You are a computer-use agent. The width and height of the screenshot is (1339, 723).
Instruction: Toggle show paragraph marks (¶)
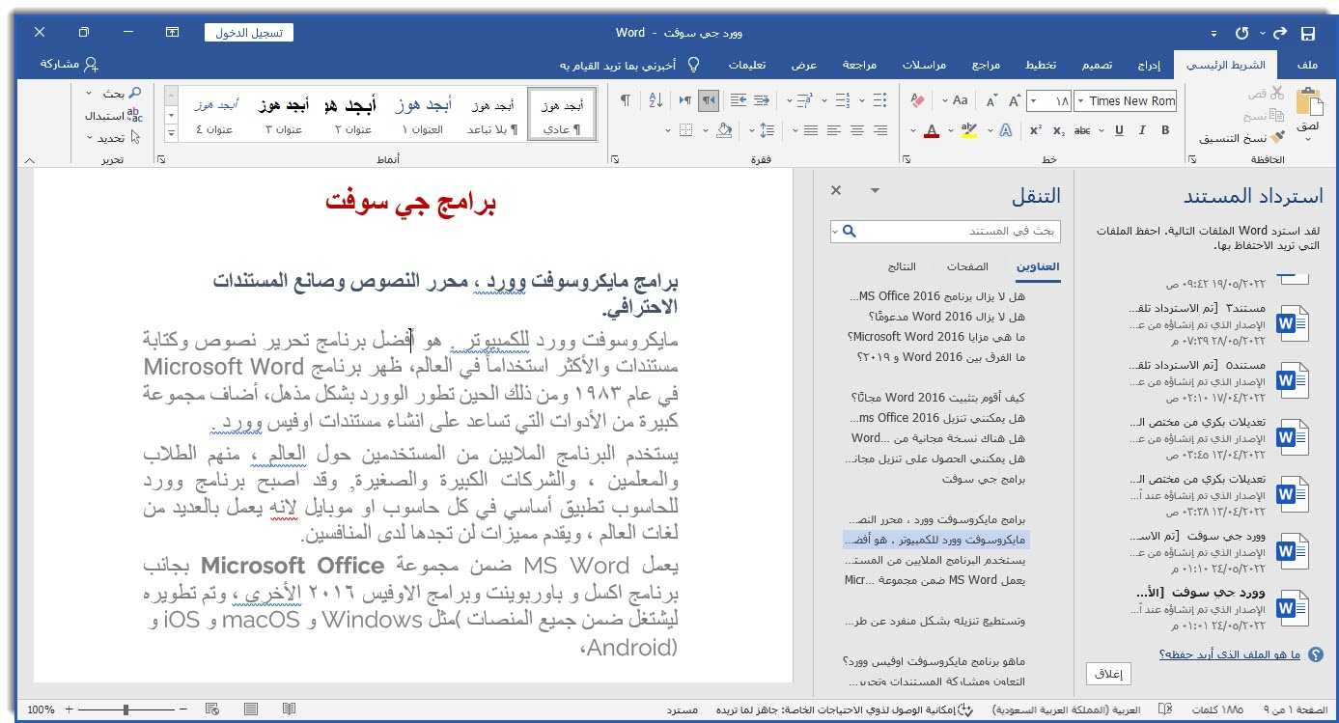tap(626, 100)
